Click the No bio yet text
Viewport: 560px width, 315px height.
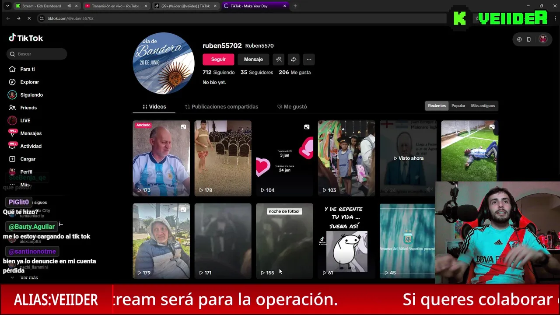pos(214,82)
